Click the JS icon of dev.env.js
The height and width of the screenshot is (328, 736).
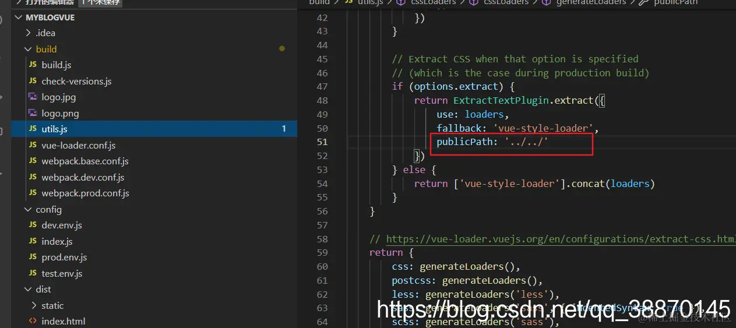33,225
